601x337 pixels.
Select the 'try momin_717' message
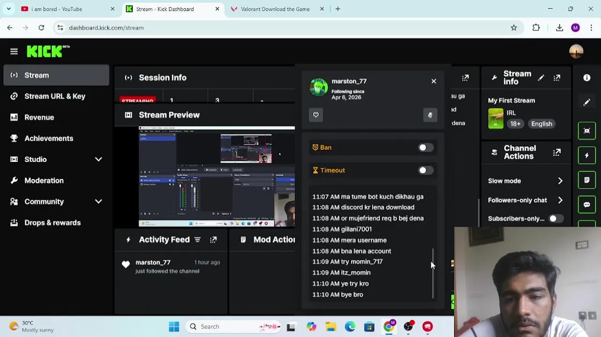tap(347, 262)
